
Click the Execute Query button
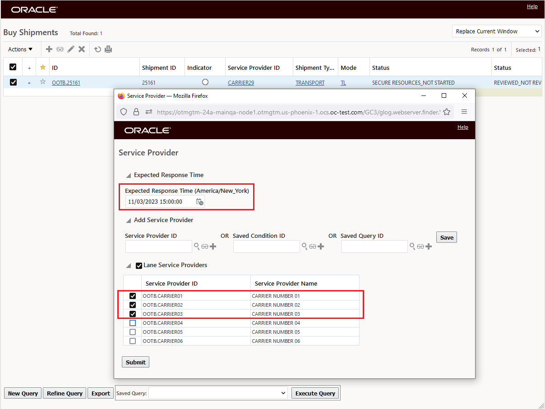[315, 393]
